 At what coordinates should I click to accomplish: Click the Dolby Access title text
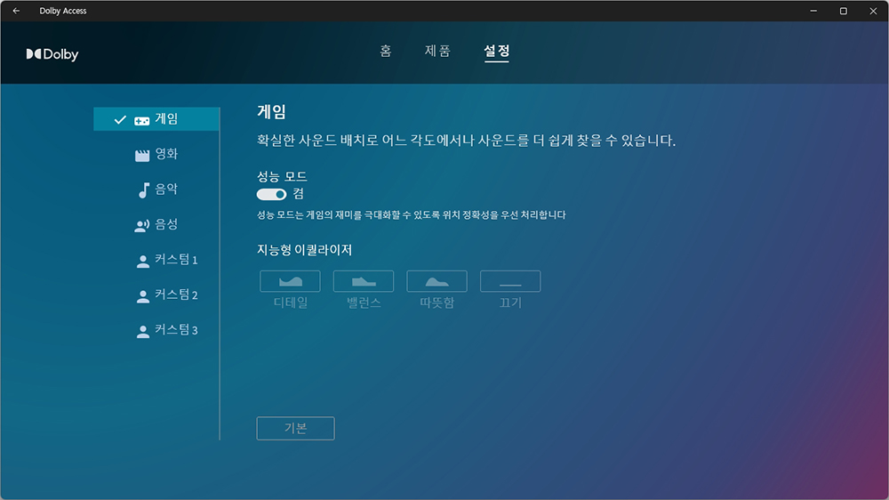(x=63, y=11)
